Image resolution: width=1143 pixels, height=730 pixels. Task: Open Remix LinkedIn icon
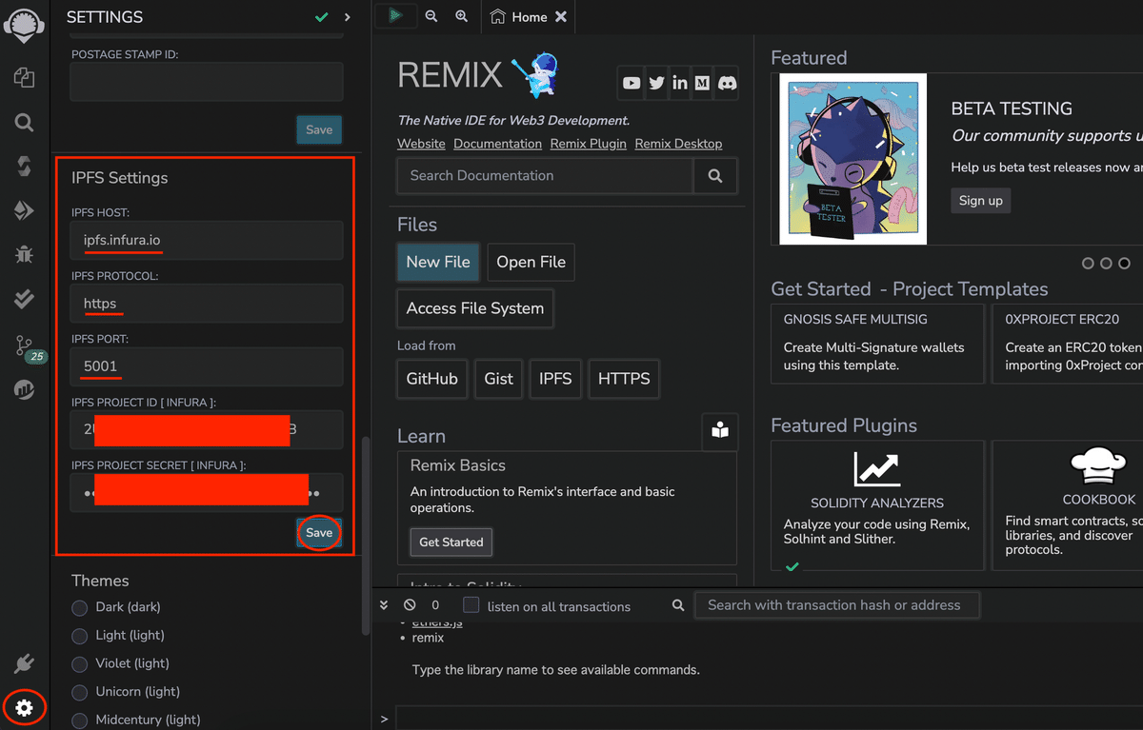(x=679, y=83)
